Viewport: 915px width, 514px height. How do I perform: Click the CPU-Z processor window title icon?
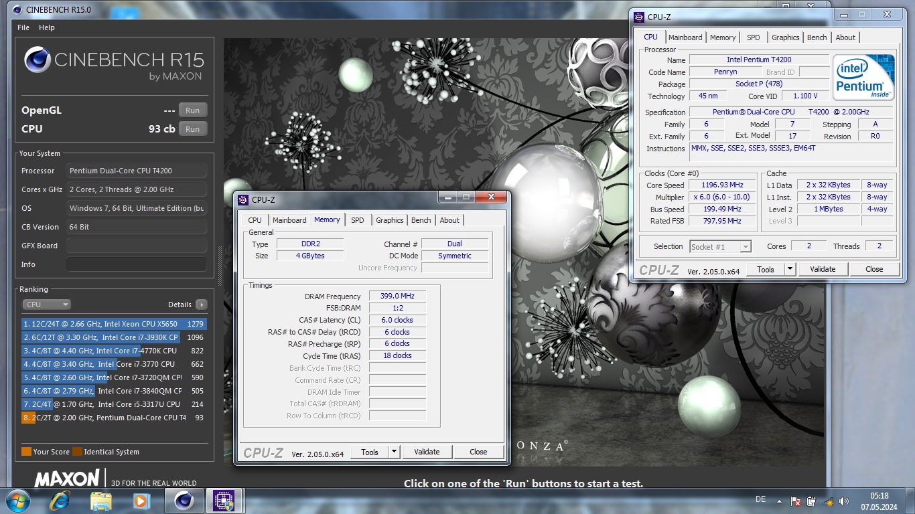coord(639,17)
